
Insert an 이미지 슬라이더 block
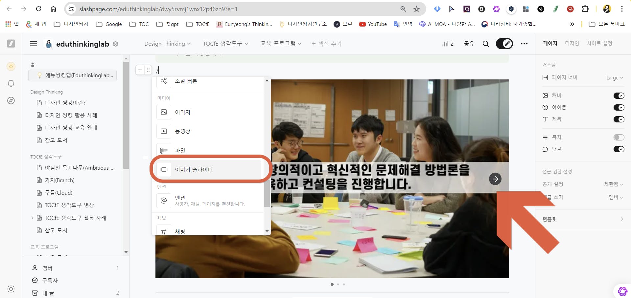pos(209,170)
